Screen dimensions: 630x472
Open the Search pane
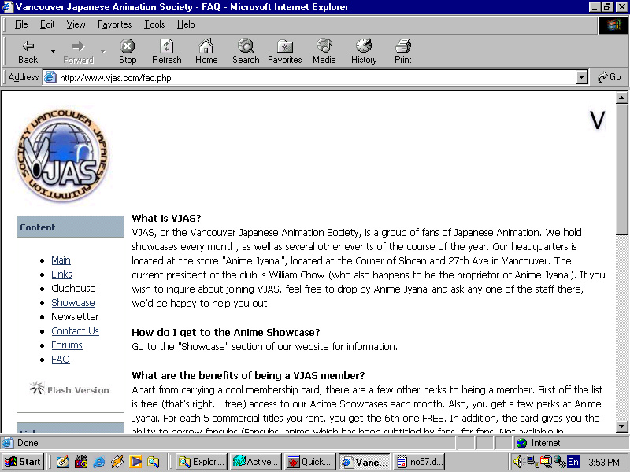point(246,52)
